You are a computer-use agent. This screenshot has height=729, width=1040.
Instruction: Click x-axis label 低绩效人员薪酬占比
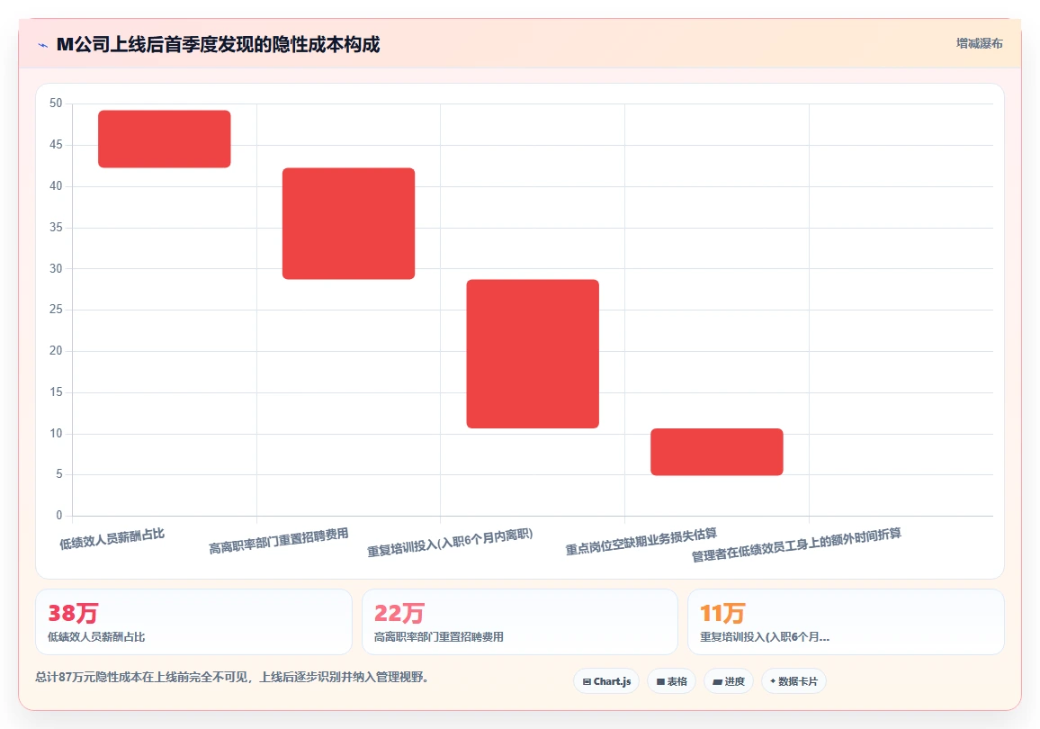point(112,539)
